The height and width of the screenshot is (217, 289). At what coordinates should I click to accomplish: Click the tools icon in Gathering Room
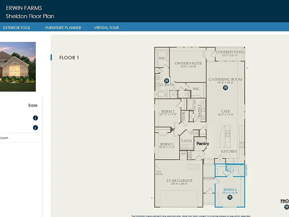tap(225, 88)
